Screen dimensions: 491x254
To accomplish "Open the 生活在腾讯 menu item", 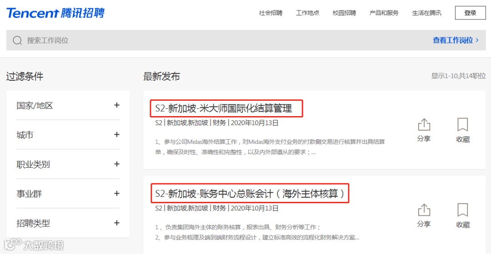I will coord(427,13).
